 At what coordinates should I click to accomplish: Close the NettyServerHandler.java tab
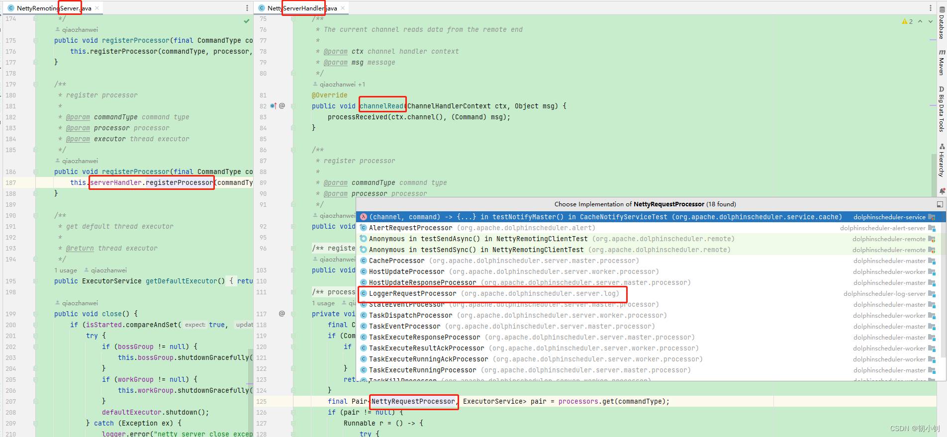point(343,8)
